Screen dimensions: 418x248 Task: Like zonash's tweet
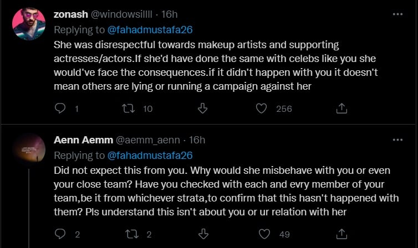(262, 108)
